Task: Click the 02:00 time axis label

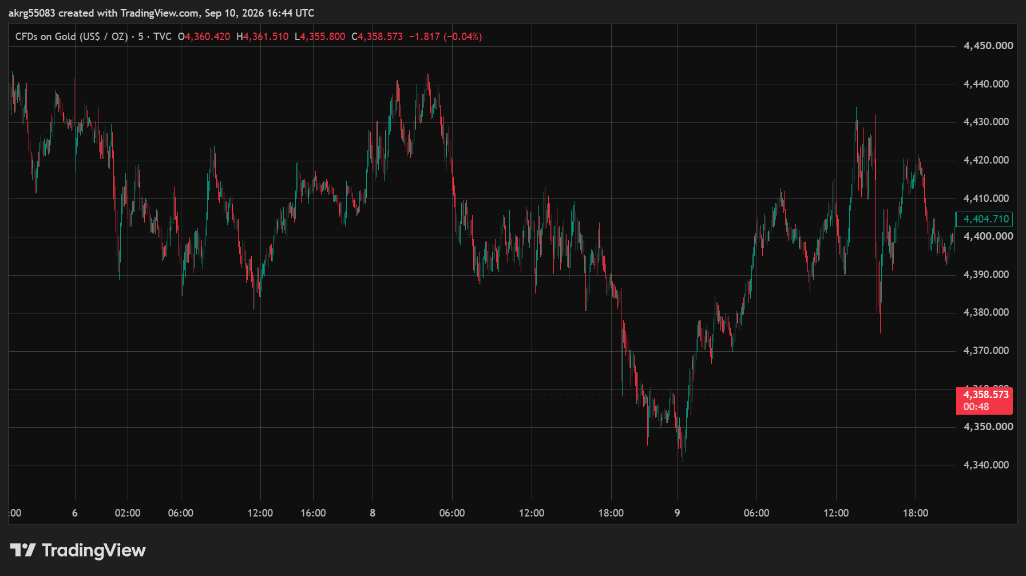Action: pos(128,513)
